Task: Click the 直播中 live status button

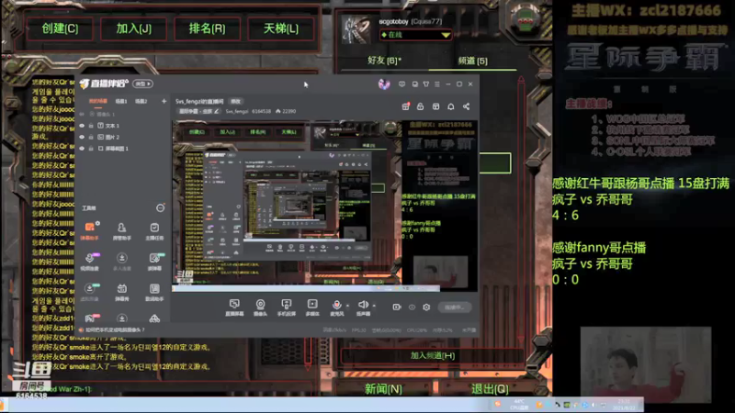Action: coord(454,307)
